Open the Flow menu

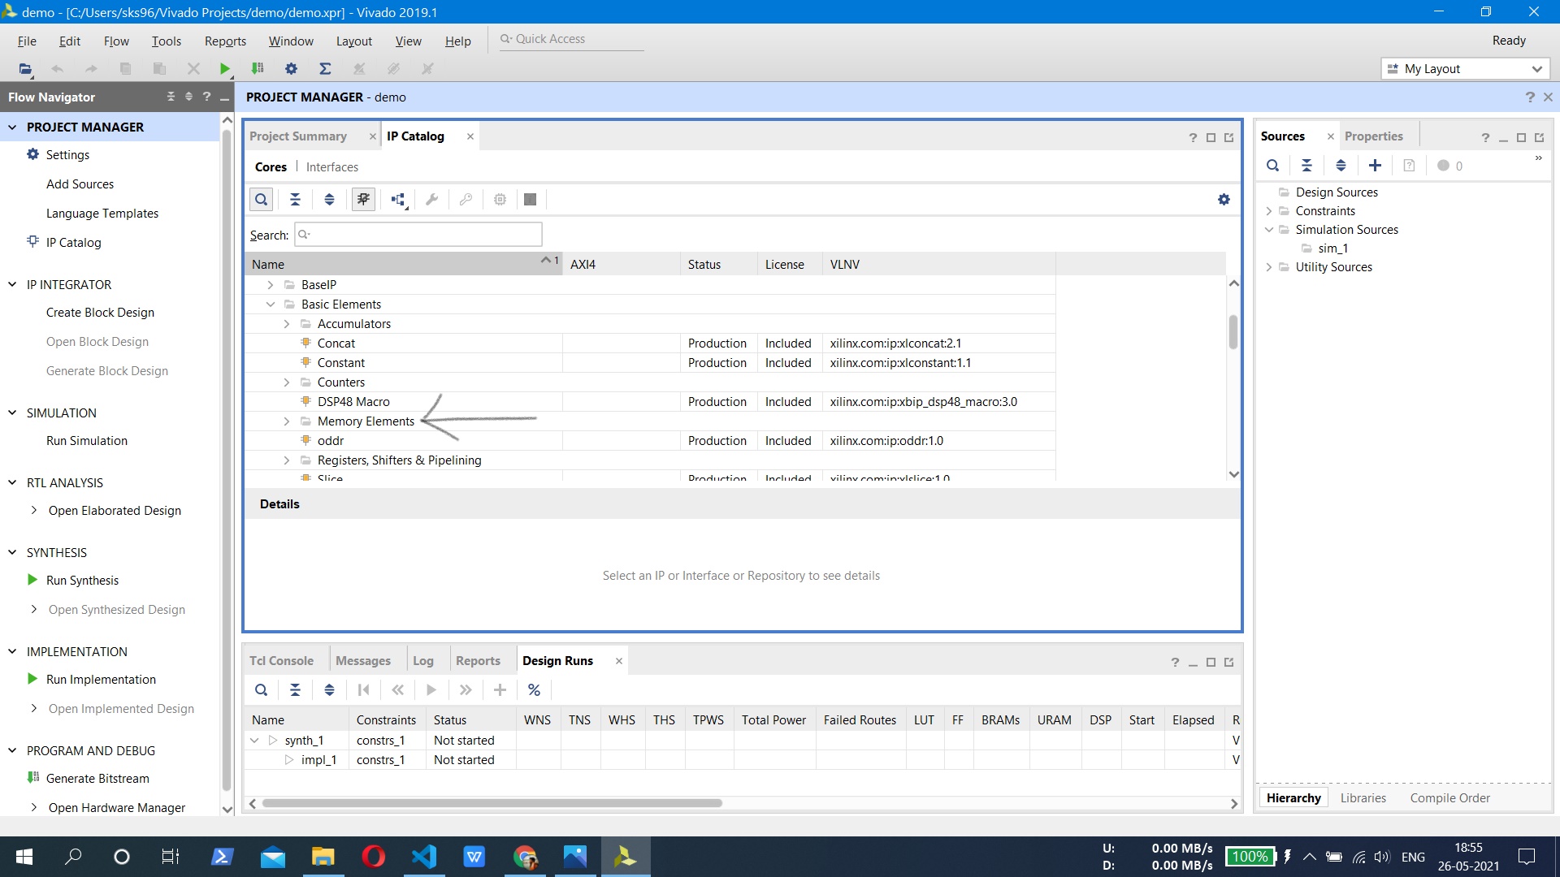[116, 41]
